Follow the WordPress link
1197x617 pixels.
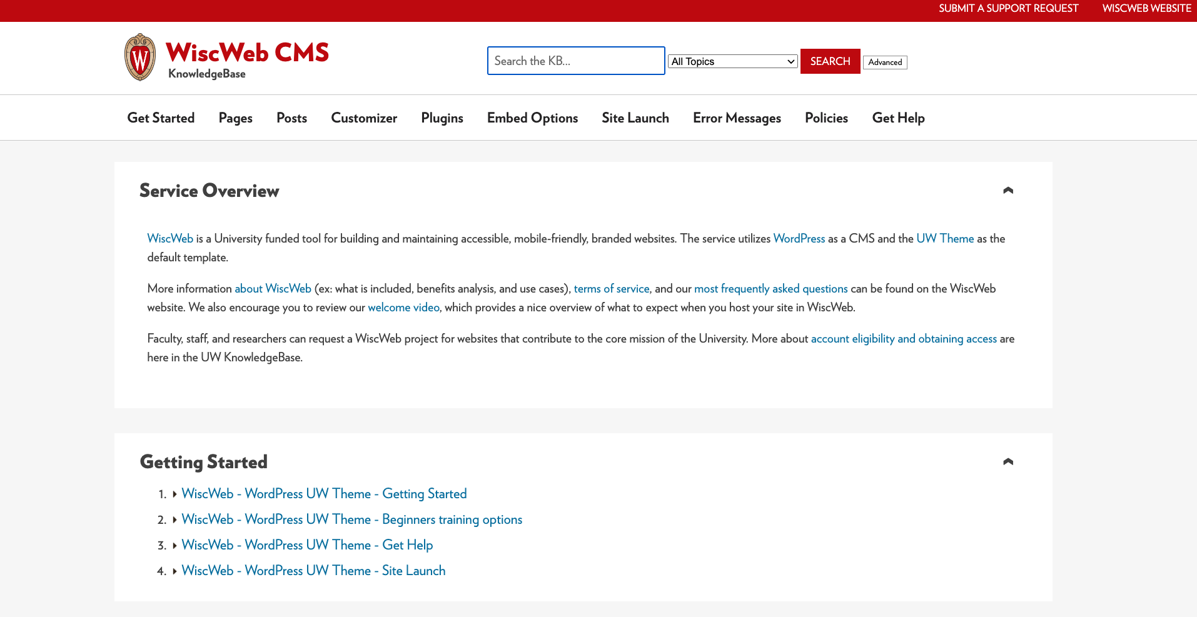799,238
